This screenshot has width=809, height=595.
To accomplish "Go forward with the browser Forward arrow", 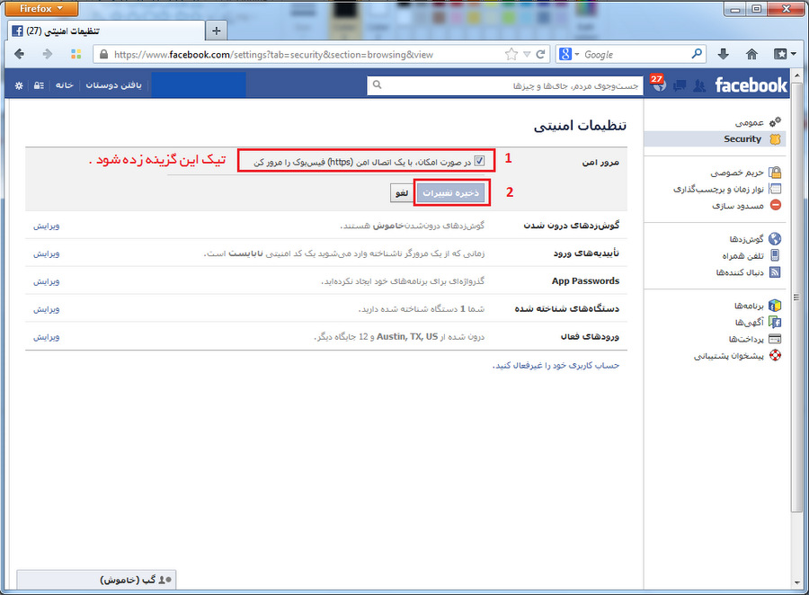I will [47, 54].
